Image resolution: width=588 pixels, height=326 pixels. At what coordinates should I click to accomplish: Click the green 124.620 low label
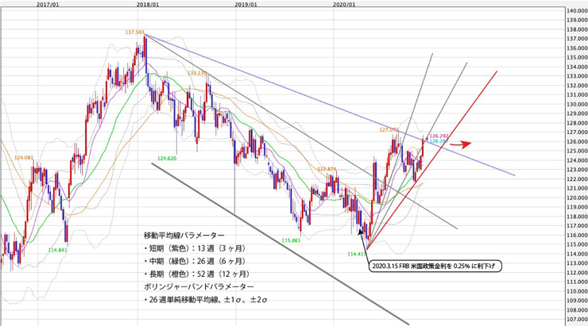(167, 159)
